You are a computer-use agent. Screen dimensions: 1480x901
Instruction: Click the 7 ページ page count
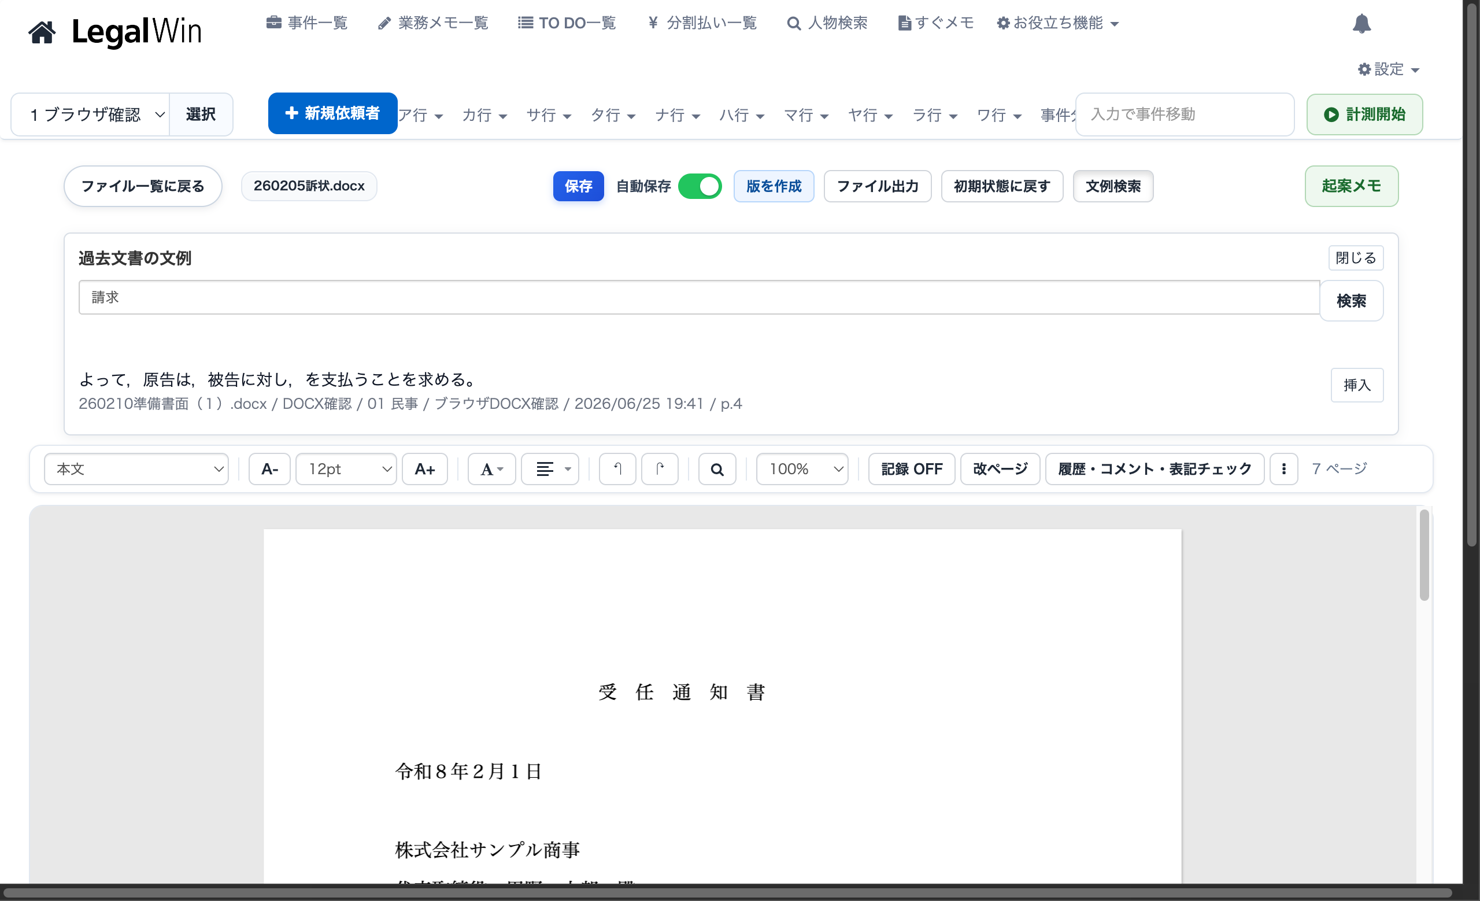[x=1339, y=468]
